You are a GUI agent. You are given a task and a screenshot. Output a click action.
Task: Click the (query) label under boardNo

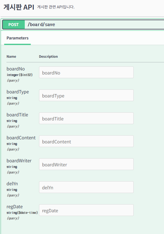[13, 80]
